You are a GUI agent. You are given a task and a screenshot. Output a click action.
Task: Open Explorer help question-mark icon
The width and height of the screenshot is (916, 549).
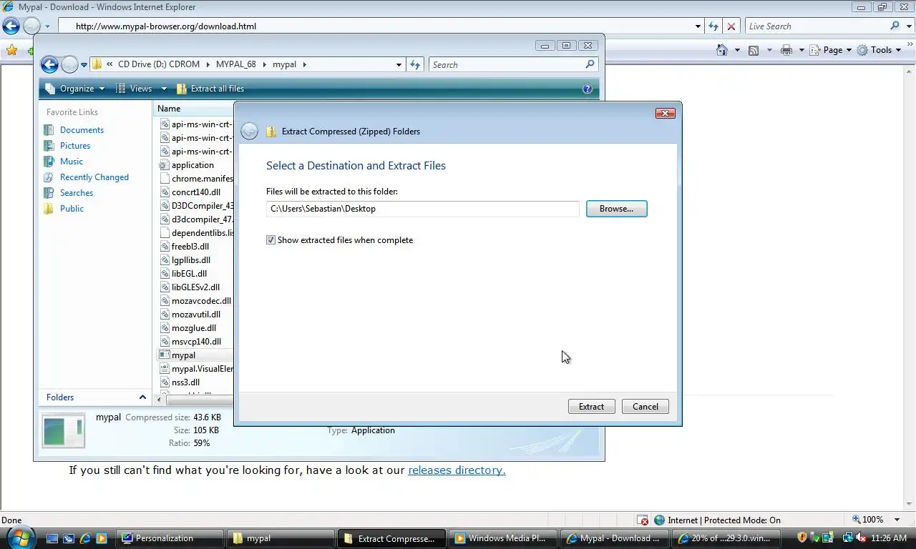[x=588, y=89]
